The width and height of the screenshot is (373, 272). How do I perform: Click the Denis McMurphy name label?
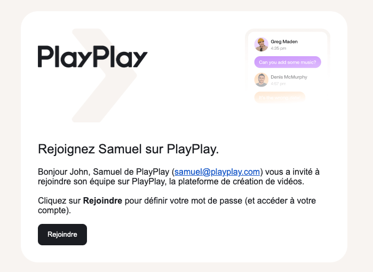(x=289, y=77)
